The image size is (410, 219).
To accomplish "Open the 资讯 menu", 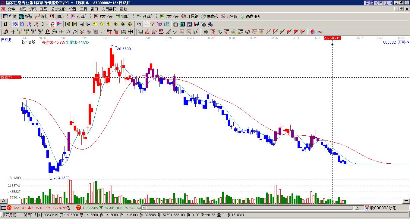I will [33, 9].
